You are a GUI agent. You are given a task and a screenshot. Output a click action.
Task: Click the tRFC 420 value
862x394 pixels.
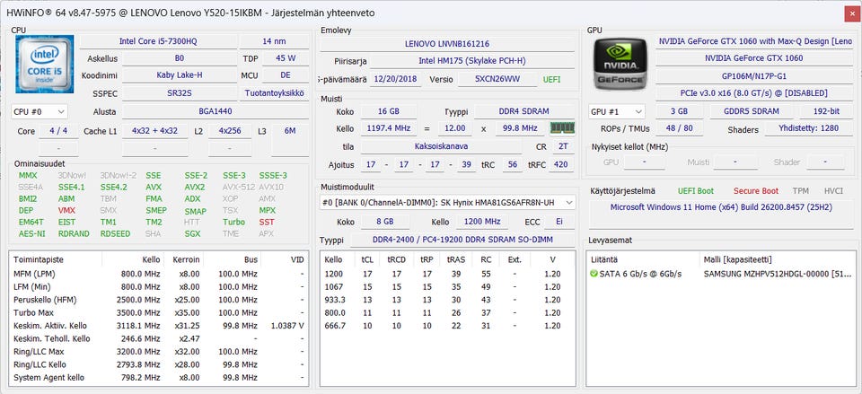561,164
